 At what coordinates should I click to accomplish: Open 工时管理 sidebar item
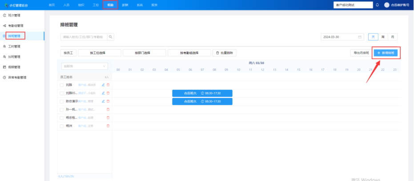[x=22, y=46]
